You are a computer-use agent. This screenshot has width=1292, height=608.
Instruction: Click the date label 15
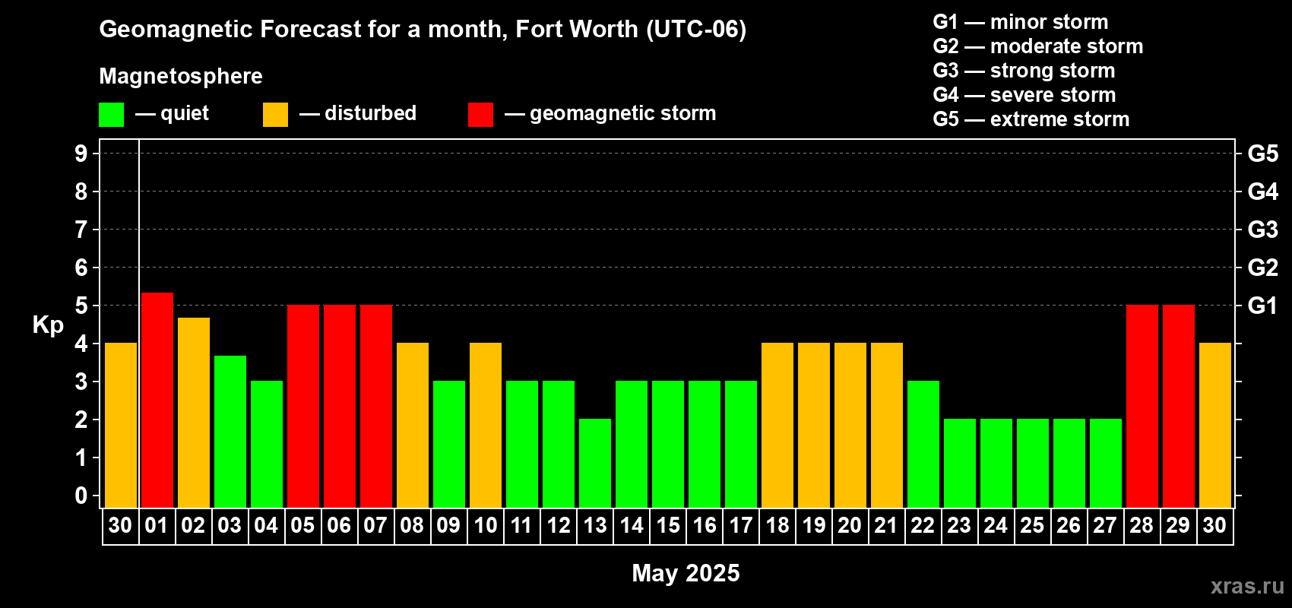[x=667, y=525]
